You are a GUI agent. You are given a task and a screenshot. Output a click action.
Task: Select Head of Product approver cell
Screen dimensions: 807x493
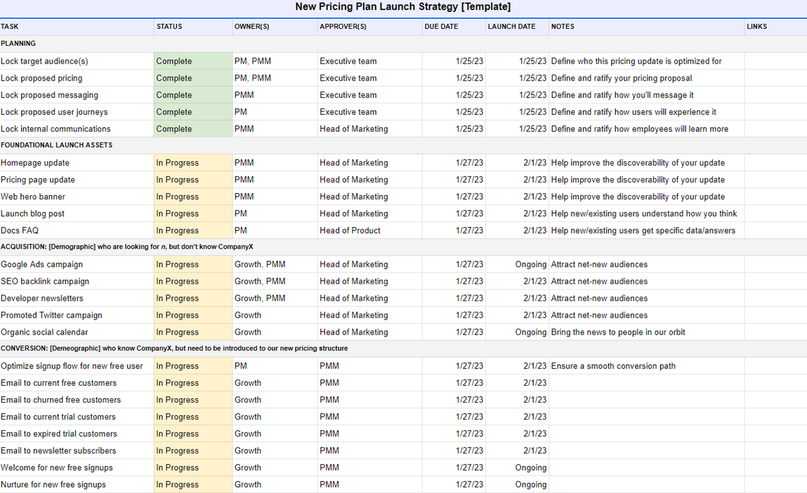click(370, 231)
